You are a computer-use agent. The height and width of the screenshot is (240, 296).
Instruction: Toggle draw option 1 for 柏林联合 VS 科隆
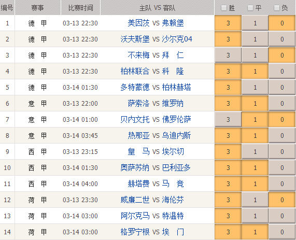255,71
